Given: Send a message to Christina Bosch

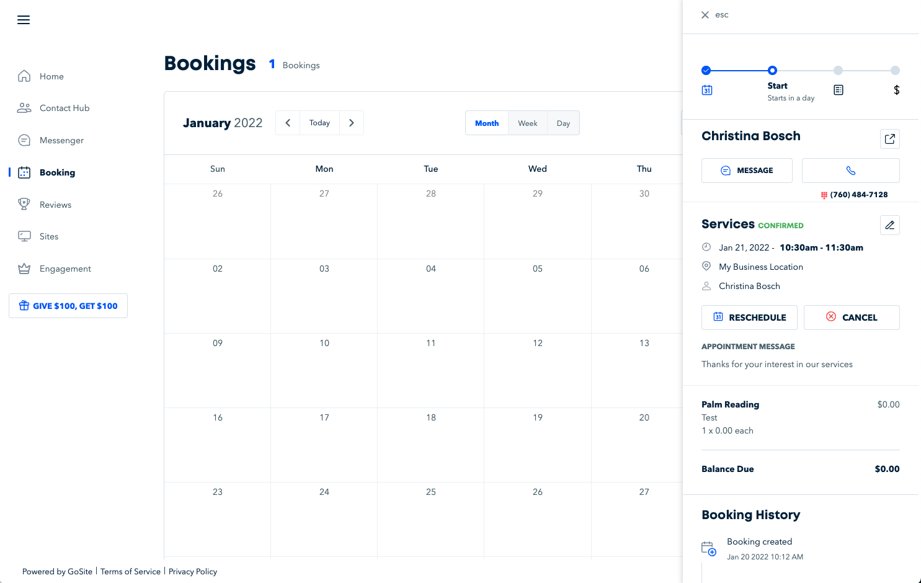Looking at the screenshot, I should point(747,171).
